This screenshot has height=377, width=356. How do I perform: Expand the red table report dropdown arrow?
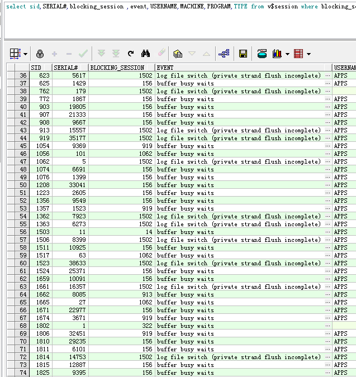coord(308,55)
